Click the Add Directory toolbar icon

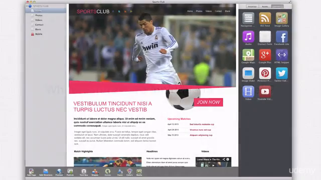pos(46,172)
